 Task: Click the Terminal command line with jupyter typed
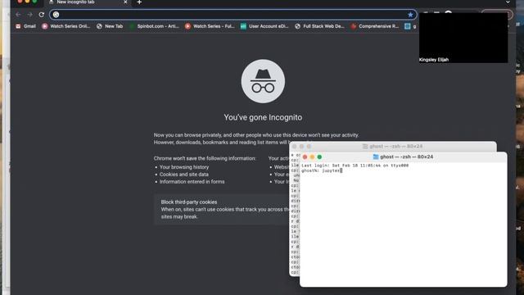click(x=322, y=170)
